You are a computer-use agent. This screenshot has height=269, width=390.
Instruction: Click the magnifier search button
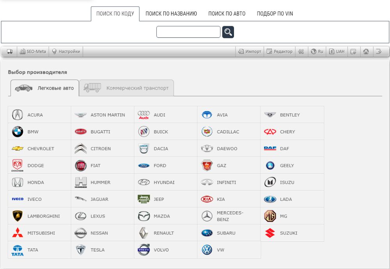click(228, 32)
